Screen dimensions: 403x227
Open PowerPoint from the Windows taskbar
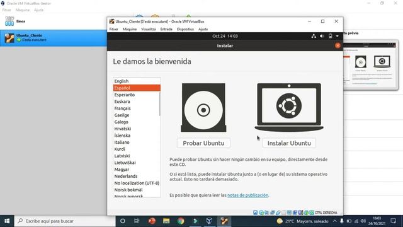pos(152,221)
